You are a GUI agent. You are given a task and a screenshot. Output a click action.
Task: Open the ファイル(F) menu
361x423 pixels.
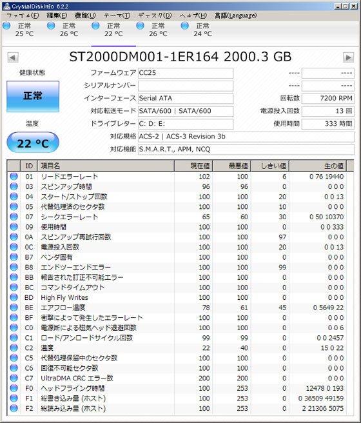pyautogui.click(x=23, y=15)
